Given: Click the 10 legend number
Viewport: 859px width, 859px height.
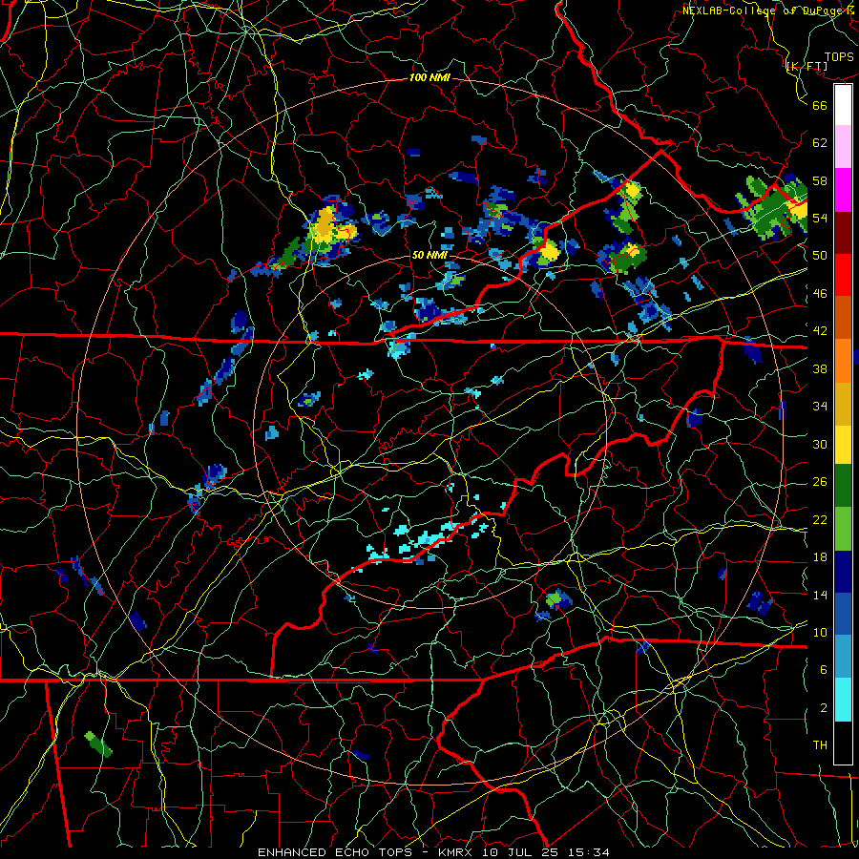Looking at the screenshot, I should pyautogui.click(x=820, y=632).
